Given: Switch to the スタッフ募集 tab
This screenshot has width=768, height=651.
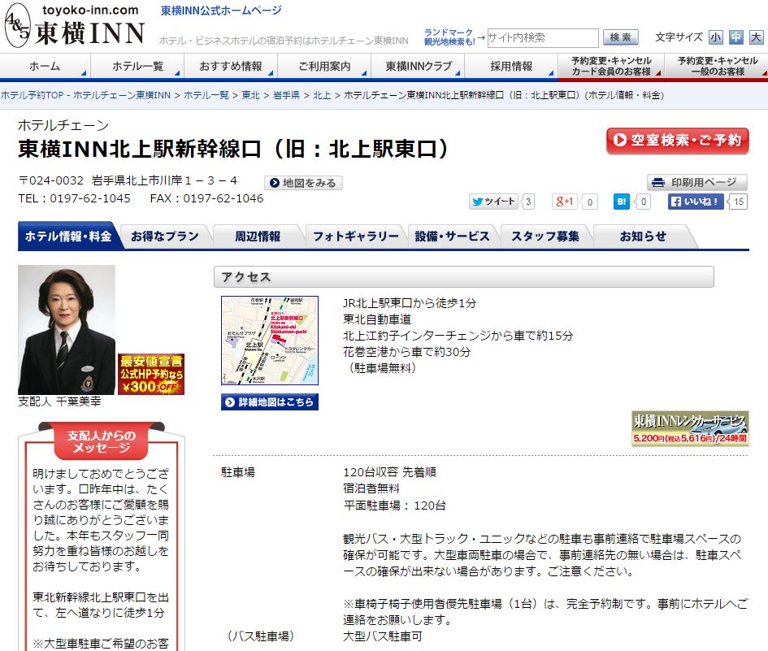Looking at the screenshot, I should (x=545, y=237).
